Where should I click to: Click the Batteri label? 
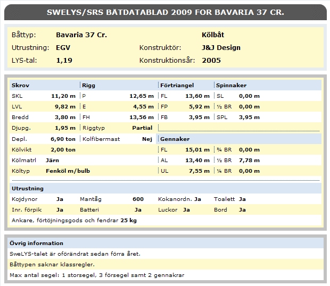89,210
